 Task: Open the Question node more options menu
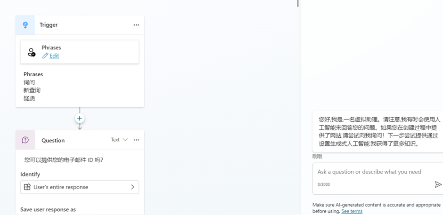136,140
